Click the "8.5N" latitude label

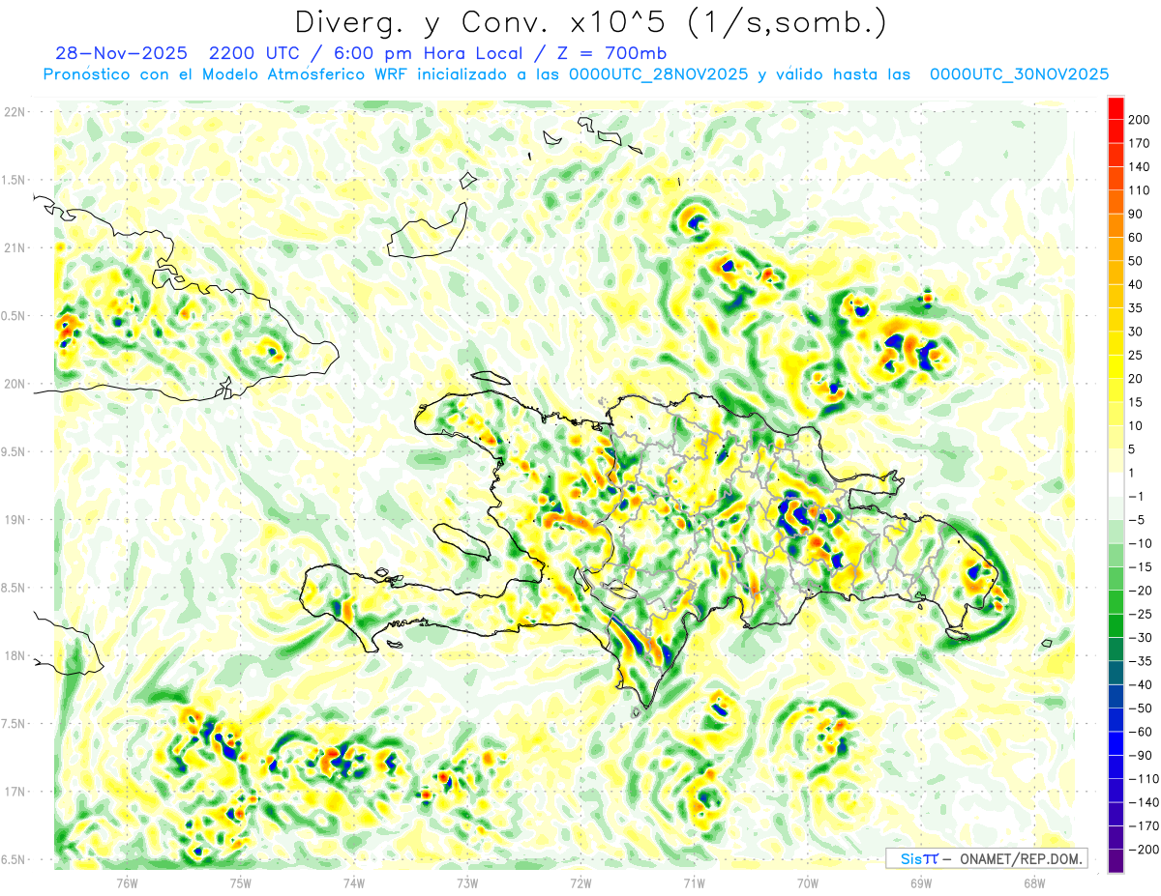(x=15, y=588)
